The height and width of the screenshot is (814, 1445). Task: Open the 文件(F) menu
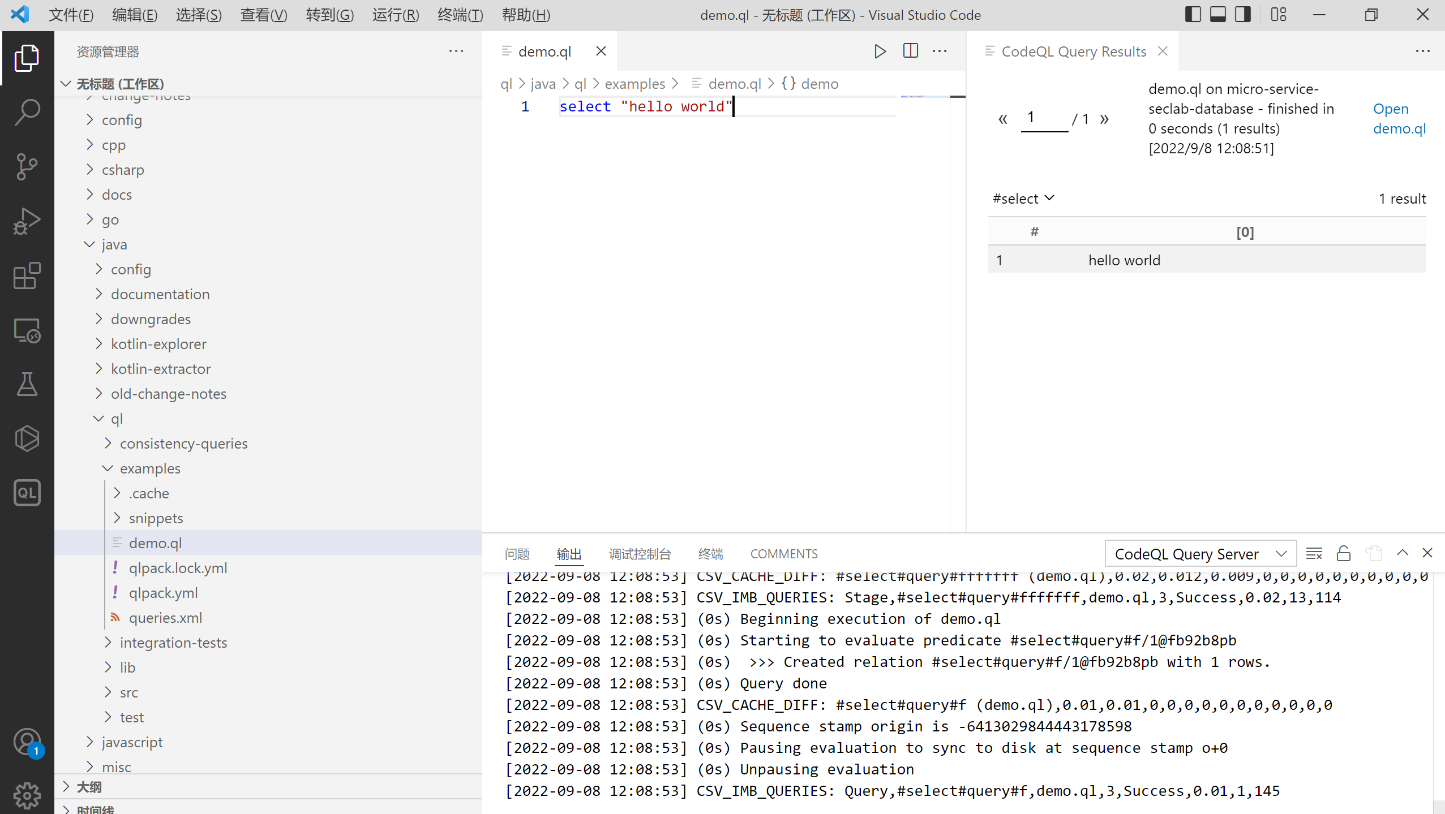pyautogui.click(x=71, y=15)
